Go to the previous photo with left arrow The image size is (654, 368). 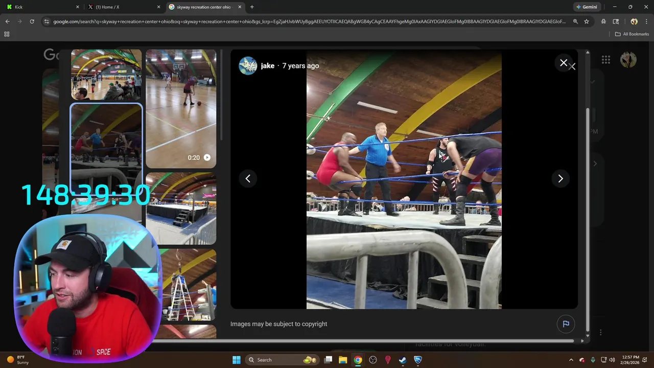248,178
